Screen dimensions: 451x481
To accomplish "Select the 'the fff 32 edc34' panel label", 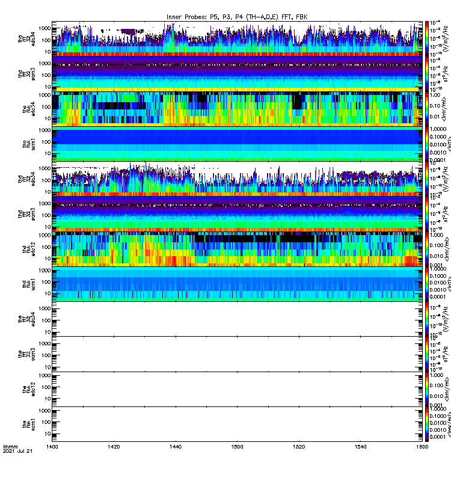I will pos(26,319).
